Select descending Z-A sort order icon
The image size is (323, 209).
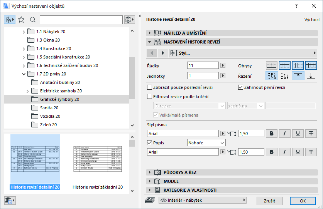(x=284, y=76)
